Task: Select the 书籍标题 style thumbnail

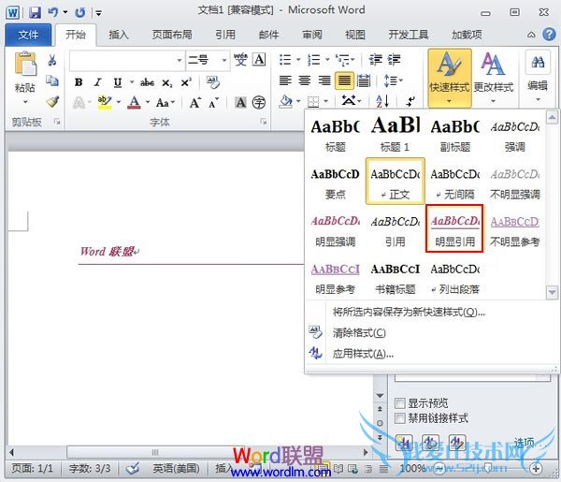Action: tap(395, 278)
